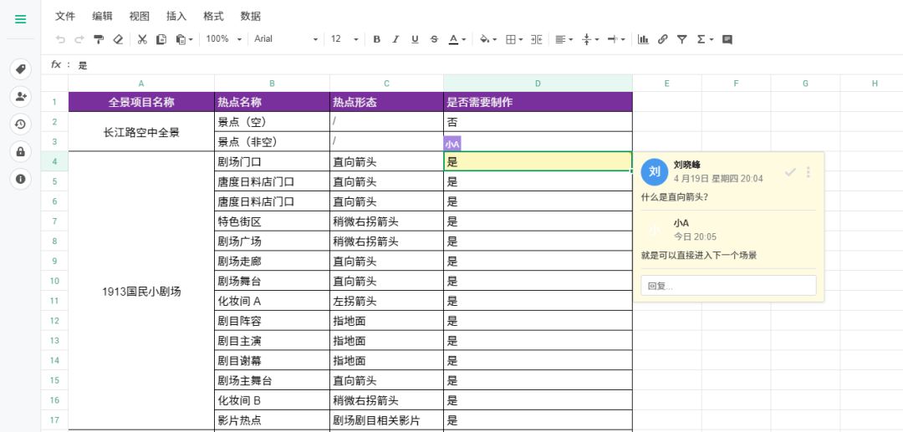The width and height of the screenshot is (903, 432).
Task: Toggle italic formatting
Action: tap(395, 39)
